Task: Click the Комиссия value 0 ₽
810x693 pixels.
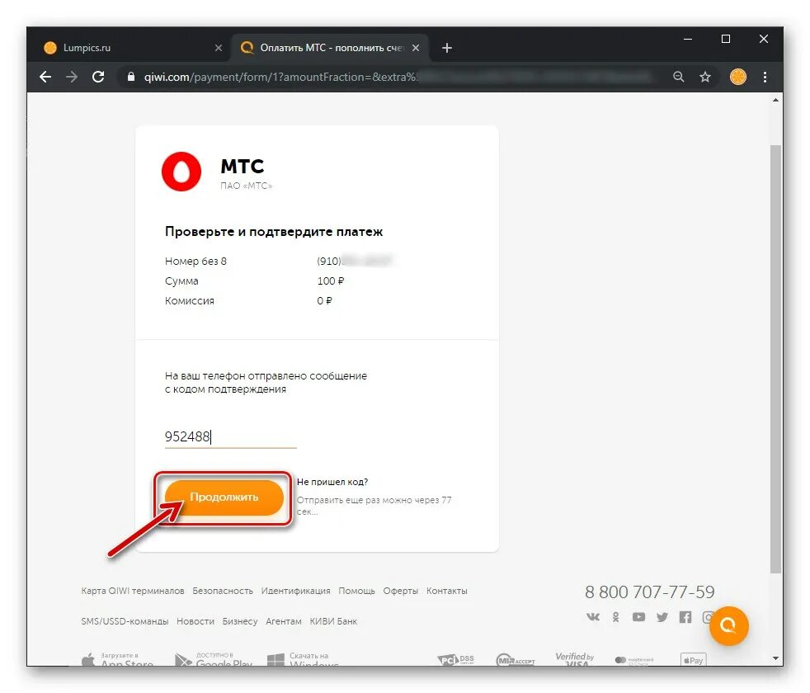Action: (324, 301)
